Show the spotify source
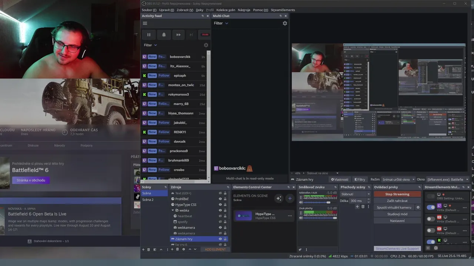The width and height of the screenshot is (474, 266). (220, 222)
